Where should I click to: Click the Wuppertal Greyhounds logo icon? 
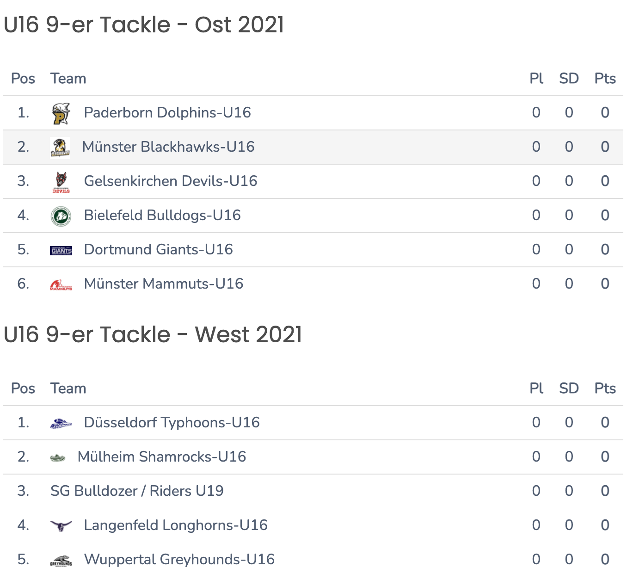tap(61, 561)
